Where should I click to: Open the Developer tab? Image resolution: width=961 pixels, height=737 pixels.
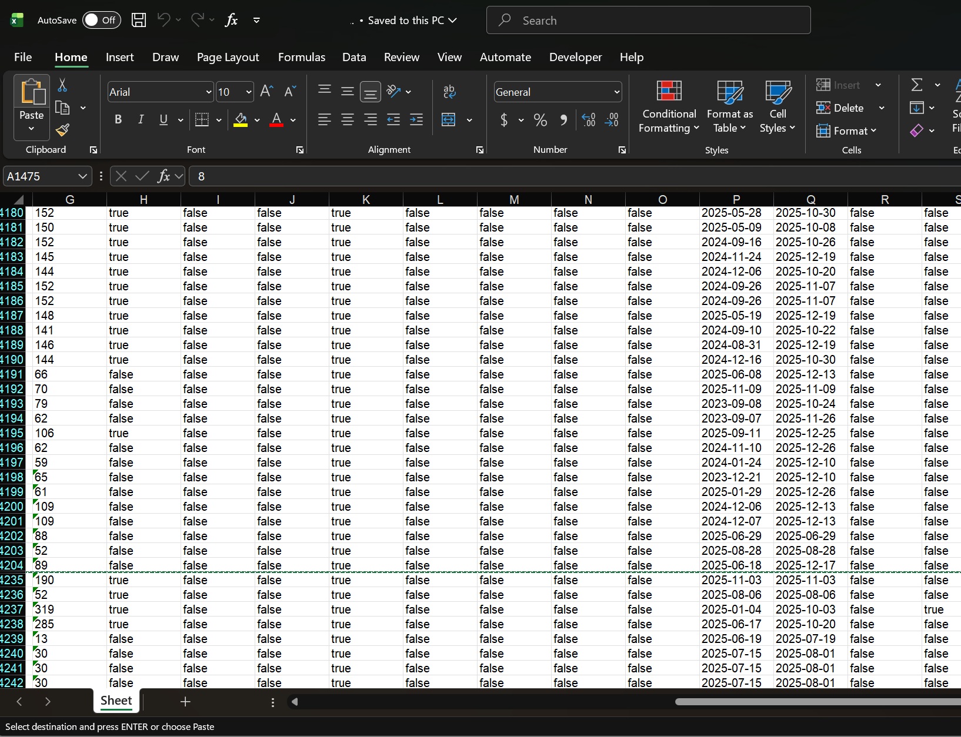575,57
